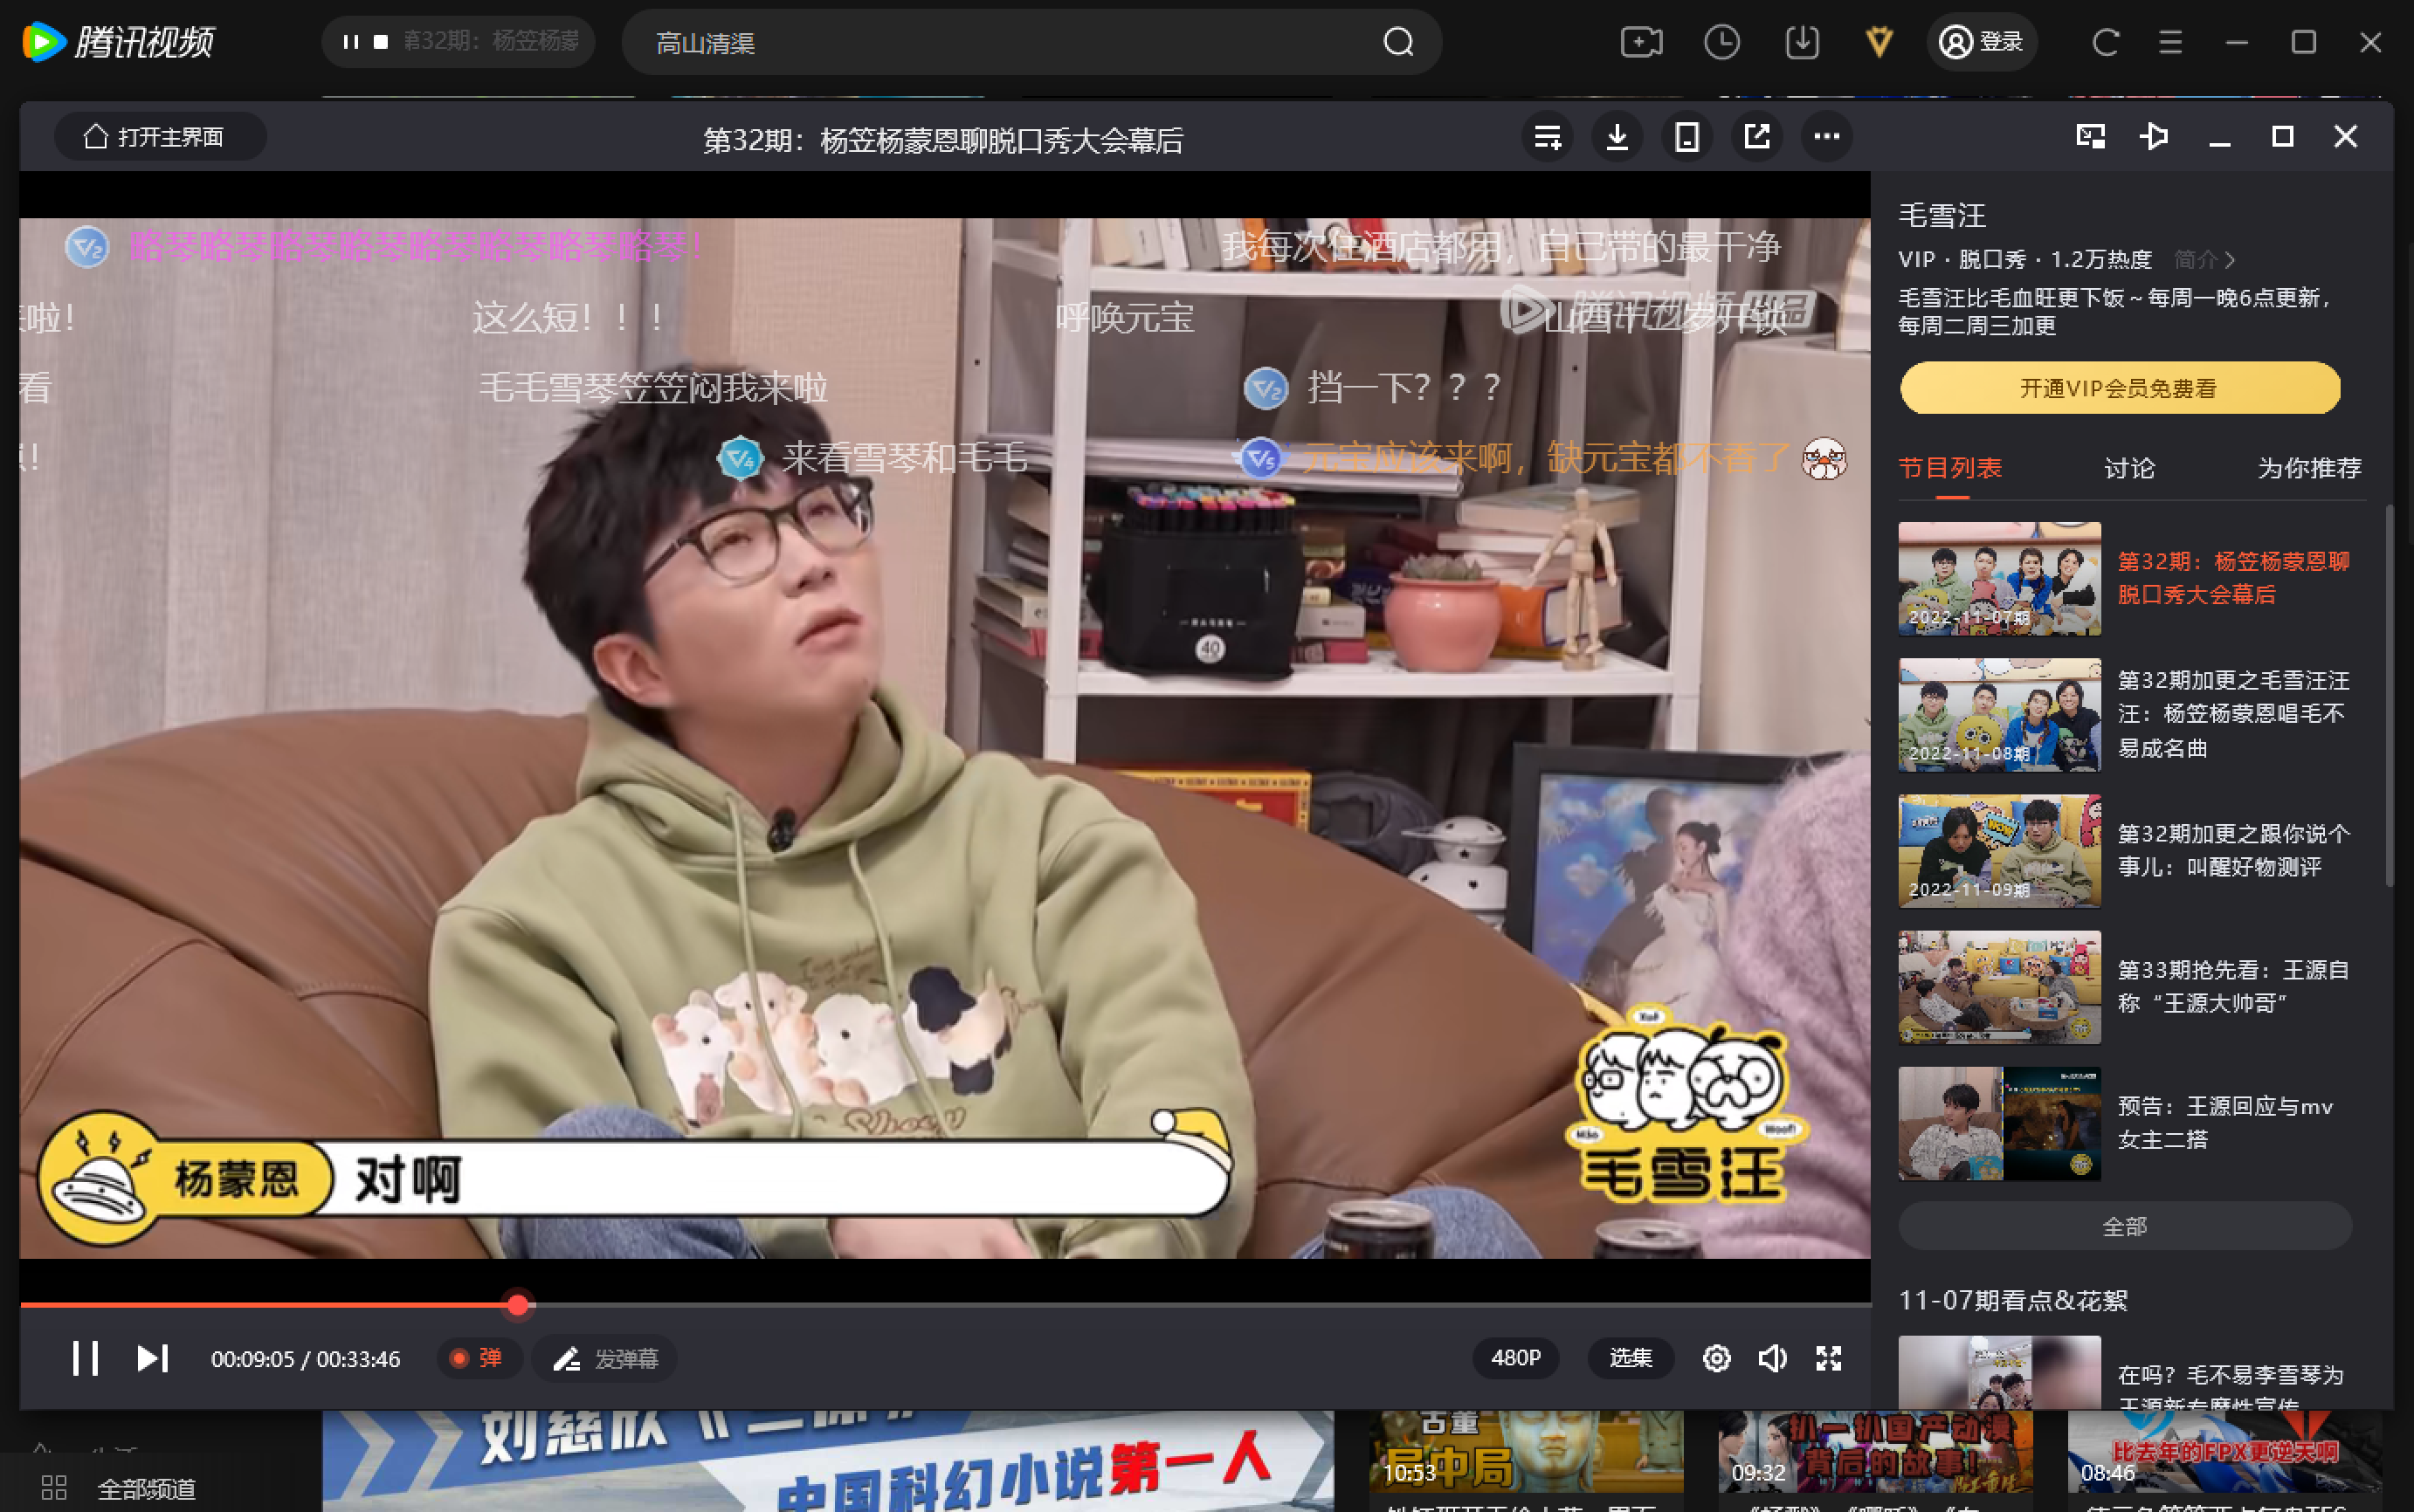Viewport: 2414px width, 1512px height.
Task: Click the mini-window picture-in-picture icon
Action: (2090, 137)
